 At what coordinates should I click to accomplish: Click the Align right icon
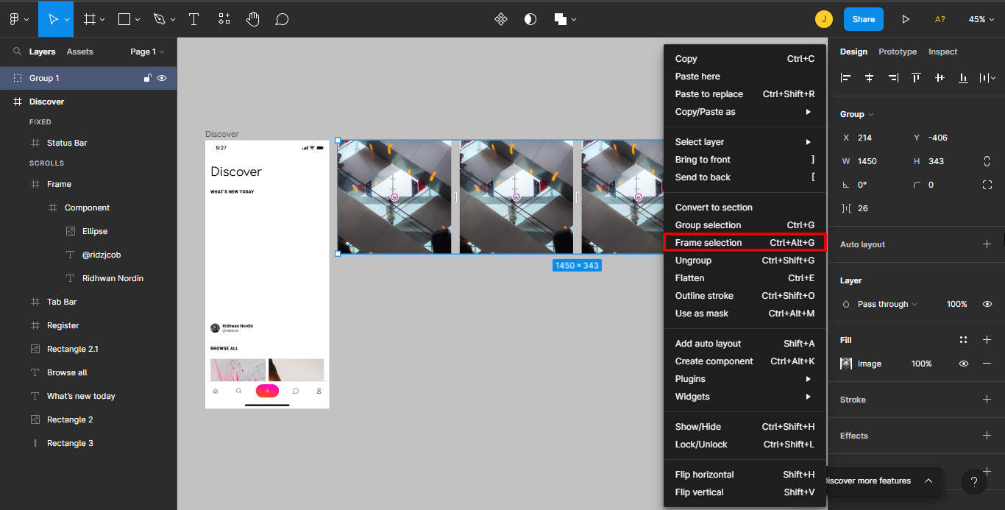click(x=892, y=77)
